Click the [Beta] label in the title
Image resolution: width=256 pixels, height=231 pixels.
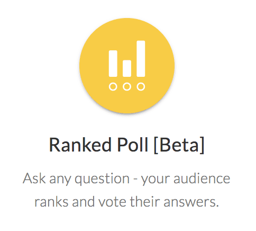click(179, 146)
